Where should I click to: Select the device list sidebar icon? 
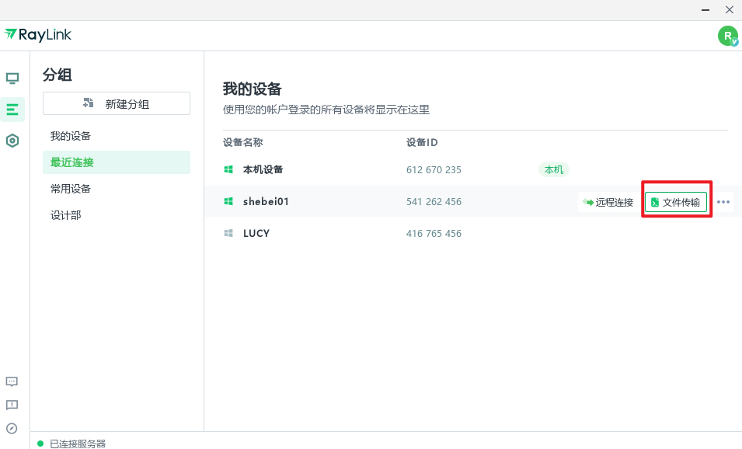pos(12,109)
